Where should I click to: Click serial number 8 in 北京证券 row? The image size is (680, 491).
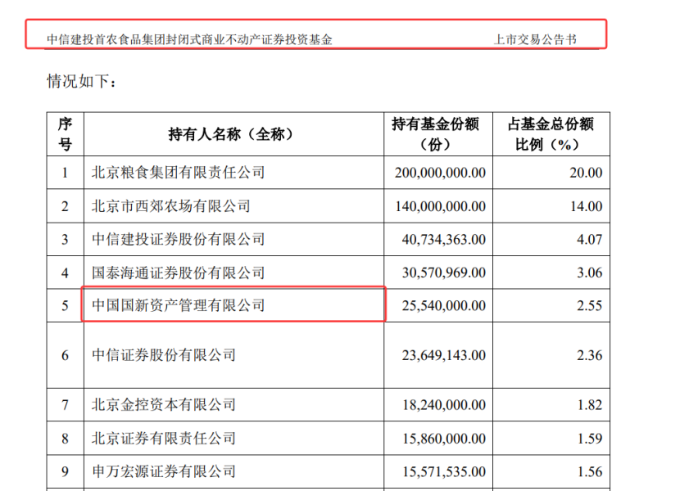coord(65,439)
